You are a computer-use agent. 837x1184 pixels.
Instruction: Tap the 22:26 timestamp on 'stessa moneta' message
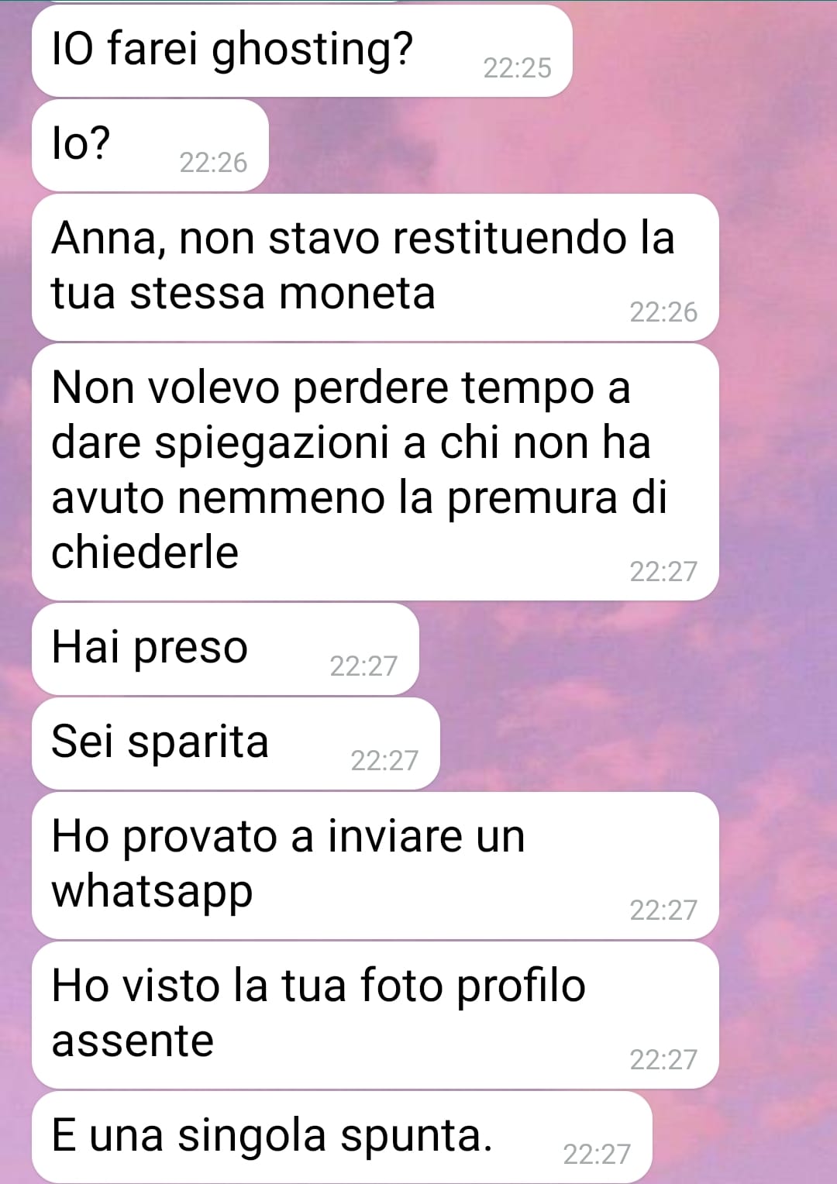click(663, 312)
